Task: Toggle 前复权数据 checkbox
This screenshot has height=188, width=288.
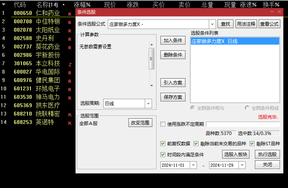Action: click(163, 143)
